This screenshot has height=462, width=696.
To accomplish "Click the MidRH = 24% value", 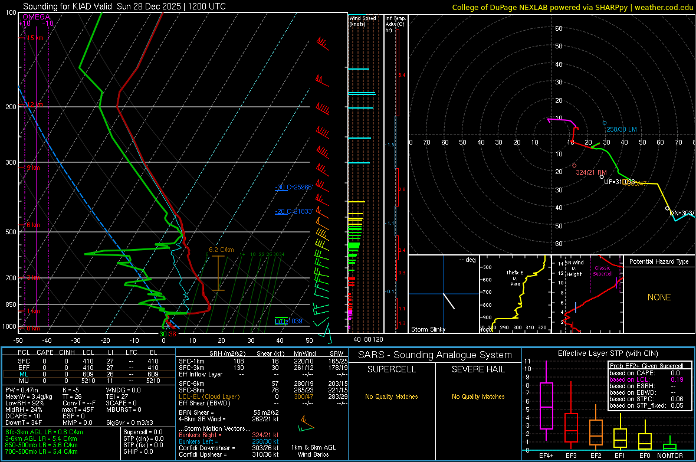I will [x=24, y=409].
